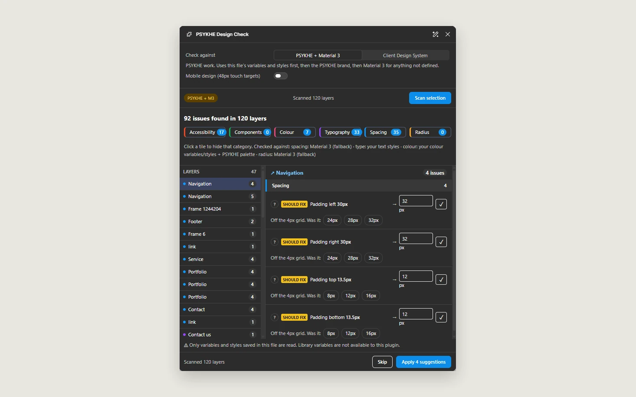
Task: Collapse the Spacing issues section header
Action: 359,185
